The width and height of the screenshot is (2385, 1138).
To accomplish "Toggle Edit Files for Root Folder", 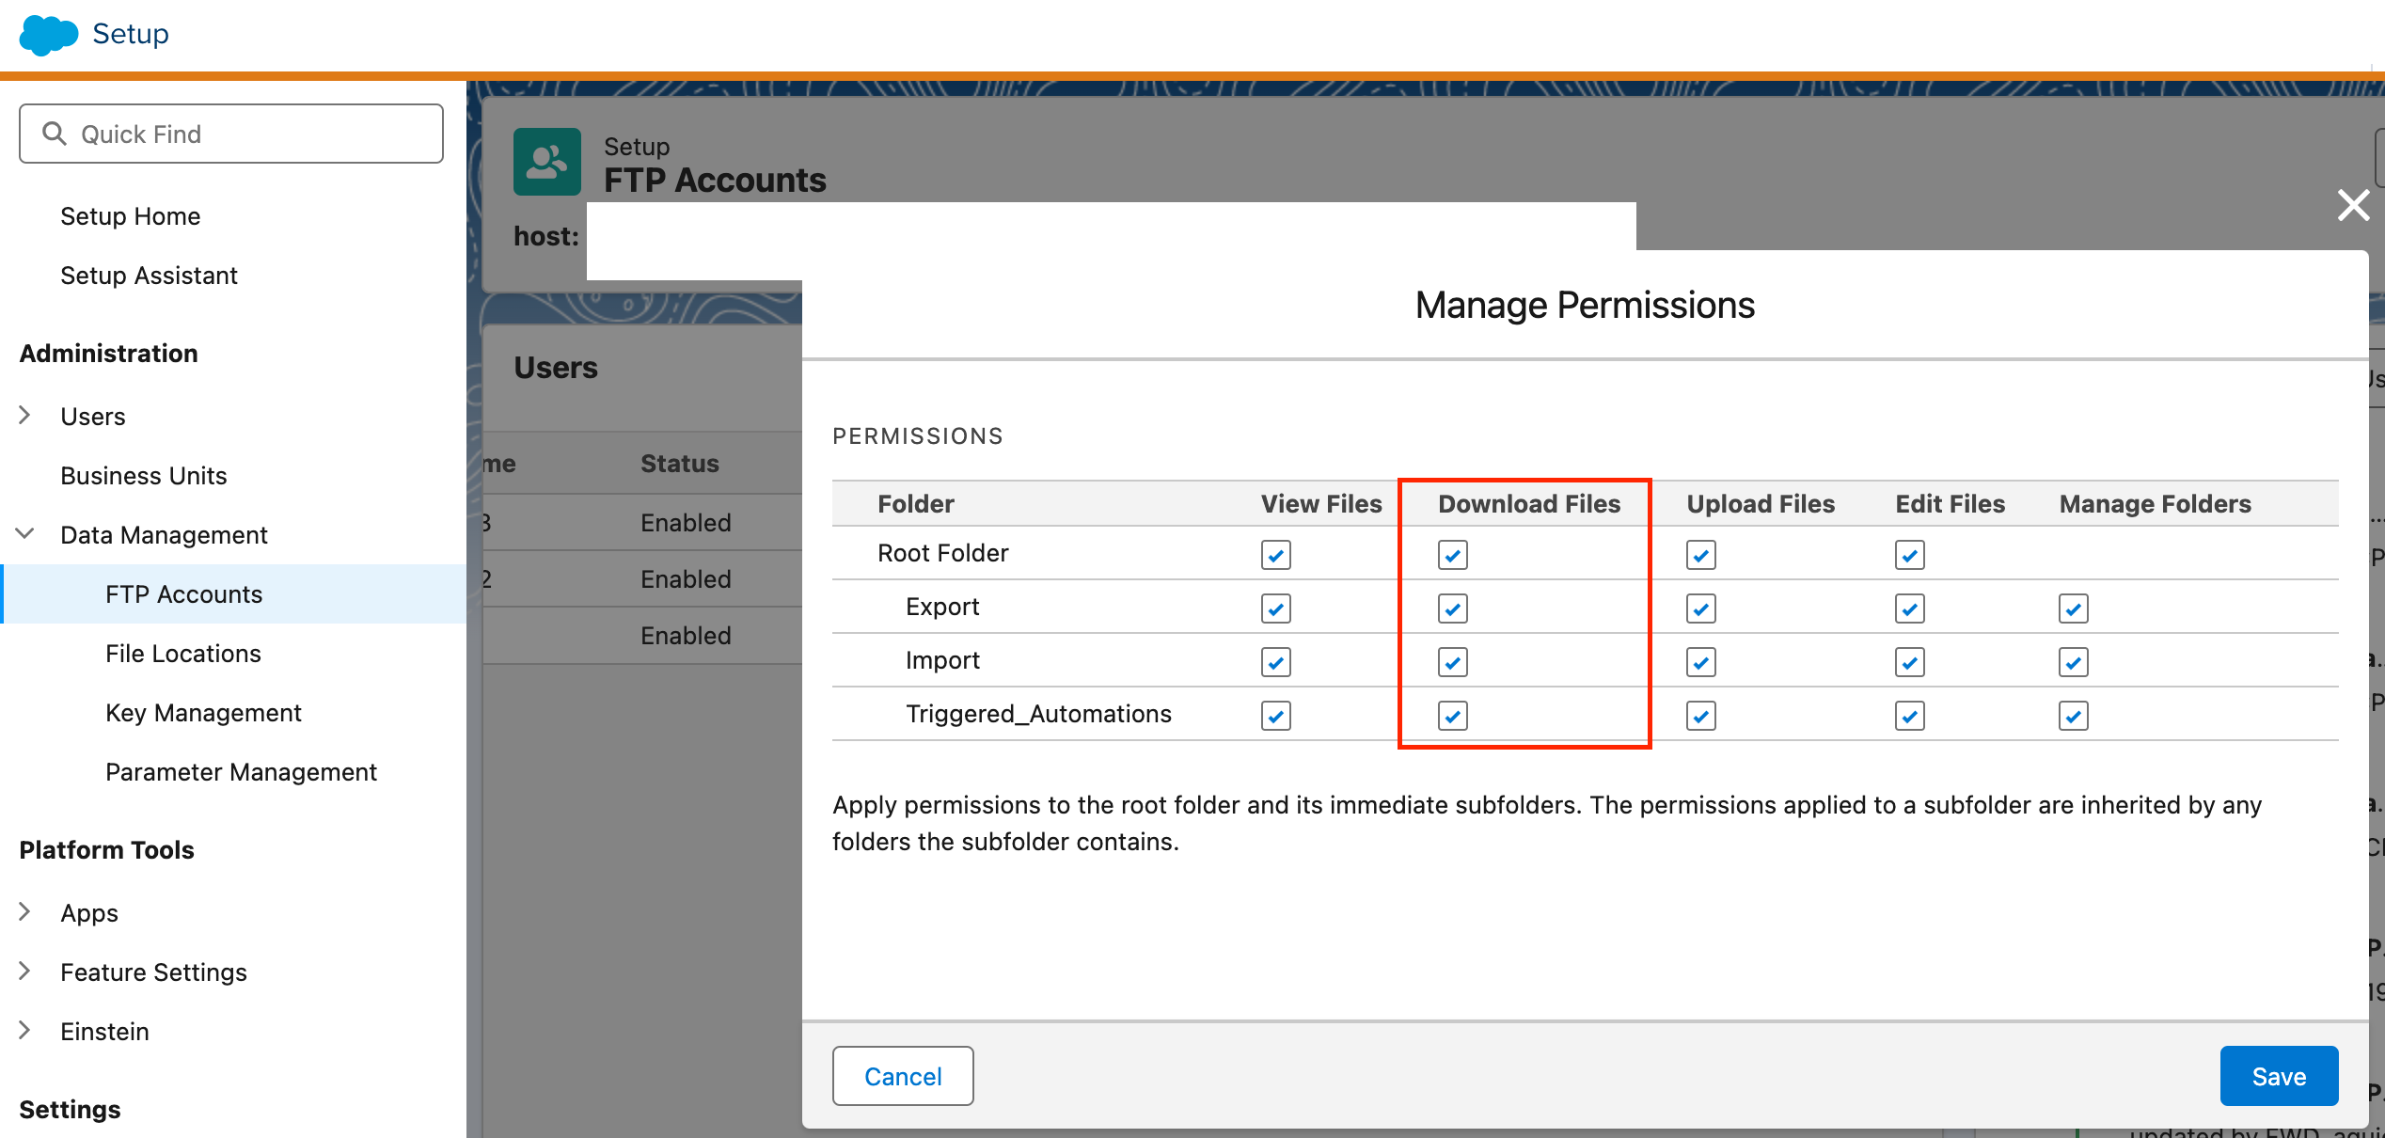I will point(1909,555).
